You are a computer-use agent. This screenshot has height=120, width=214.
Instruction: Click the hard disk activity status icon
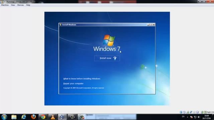(x=181, y=112)
